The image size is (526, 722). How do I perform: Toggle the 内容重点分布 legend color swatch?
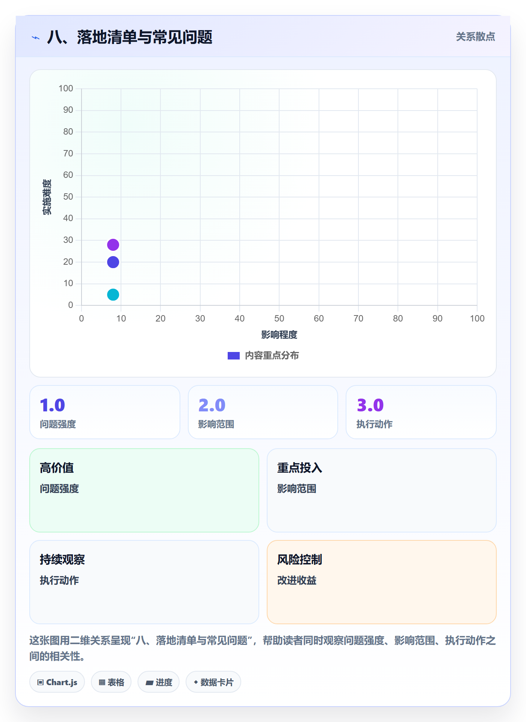tap(234, 356)
